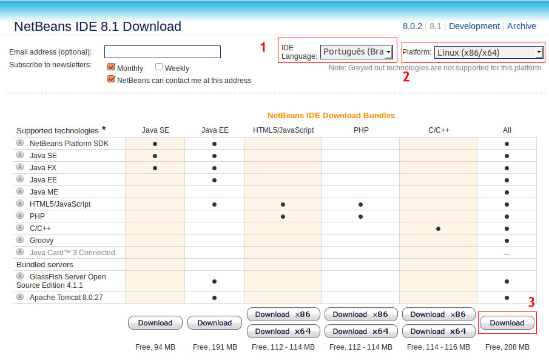Open info icon beside HTML5/JavaScript row

click(20, 203)
